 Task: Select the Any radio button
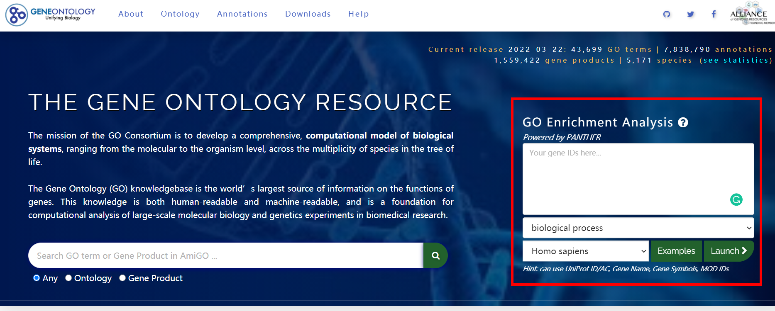[37, 278]
